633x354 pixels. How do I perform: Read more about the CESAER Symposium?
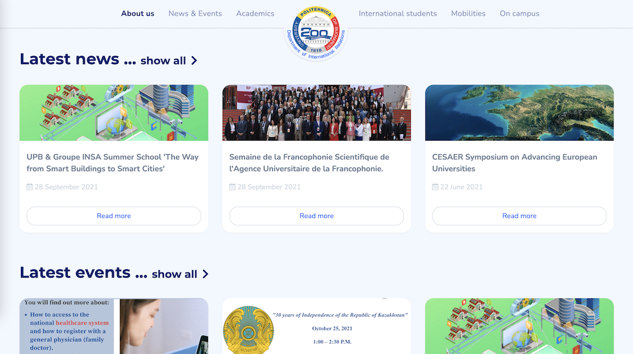click(x=519, y=216)
